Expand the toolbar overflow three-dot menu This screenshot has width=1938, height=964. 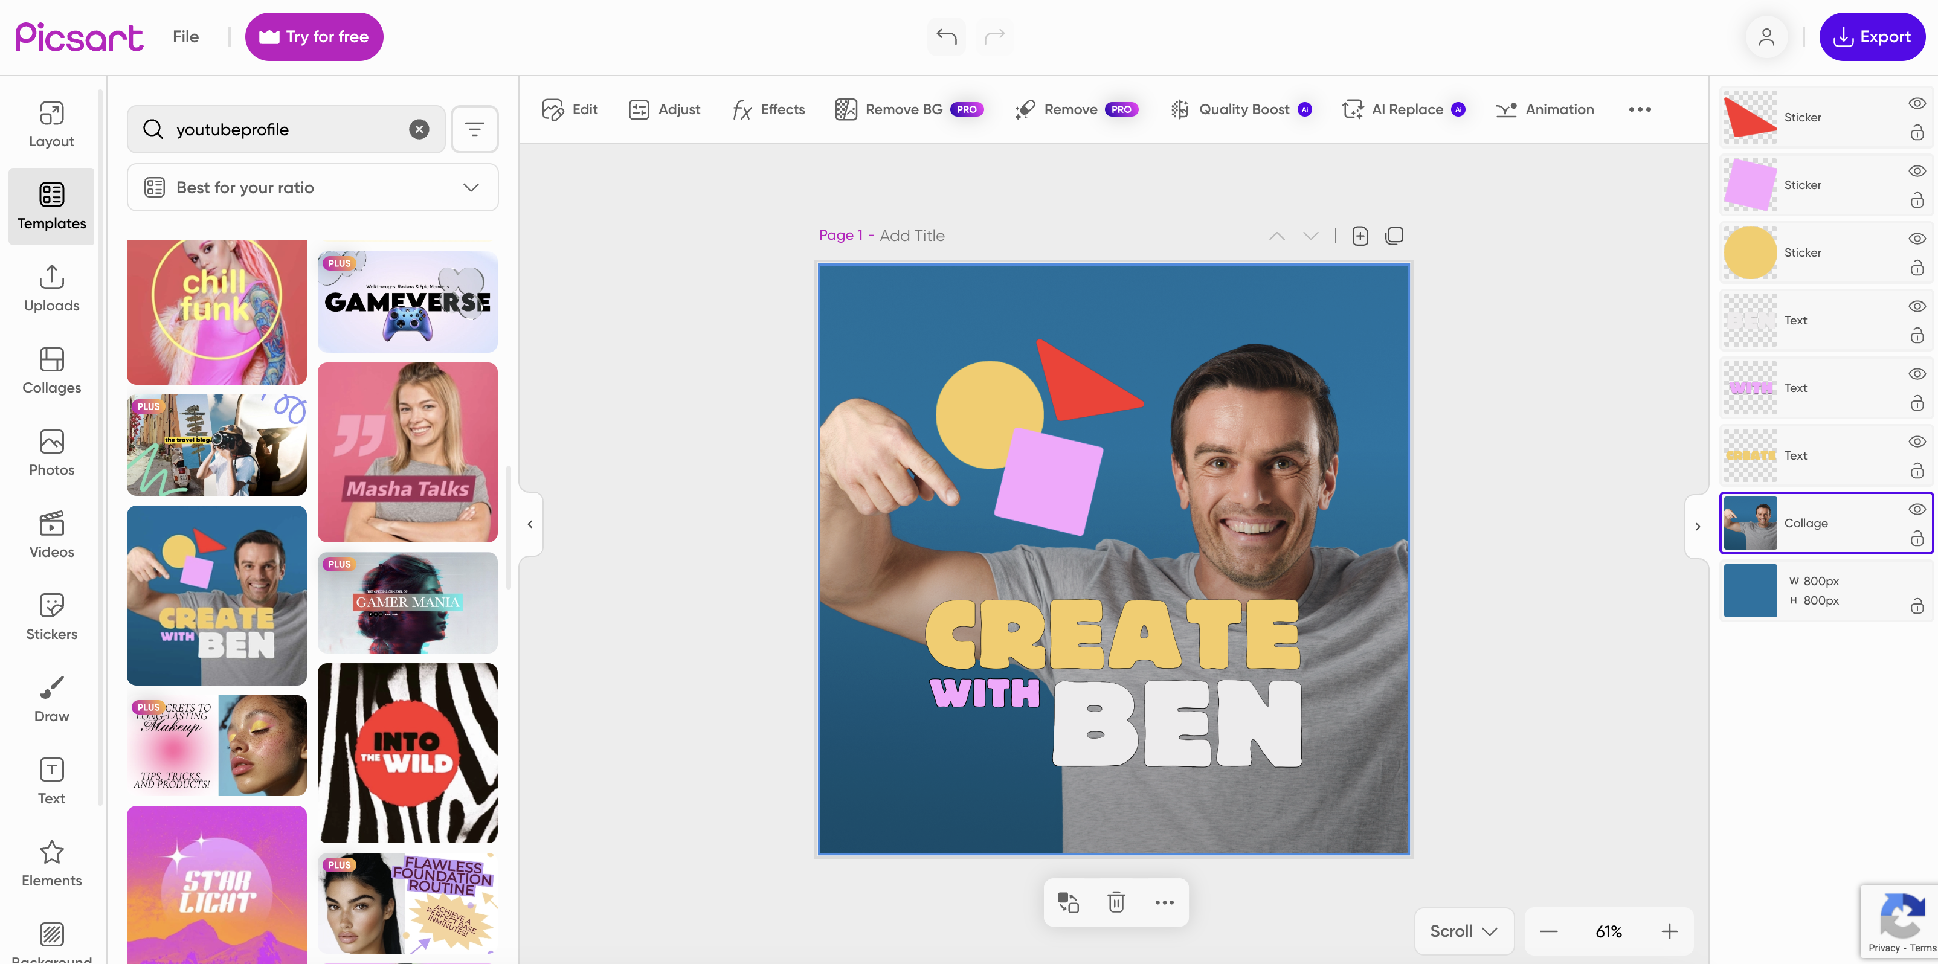(1640, 109)
